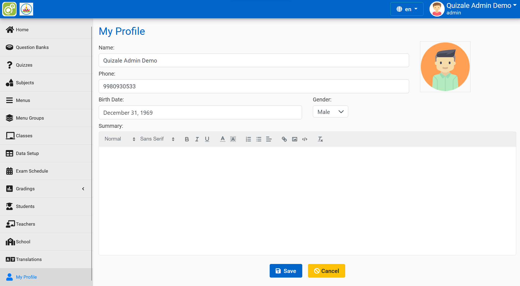Expand the Gradings sidebar menu
The height and width of the screenshot is (286, 520).
coord(46,189)
